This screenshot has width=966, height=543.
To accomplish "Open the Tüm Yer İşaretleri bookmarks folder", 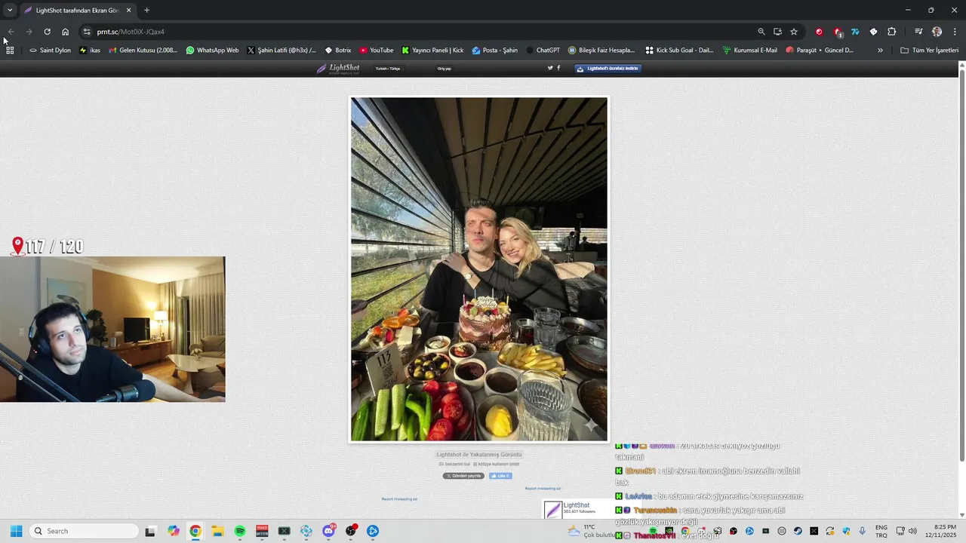I will 929,51.
